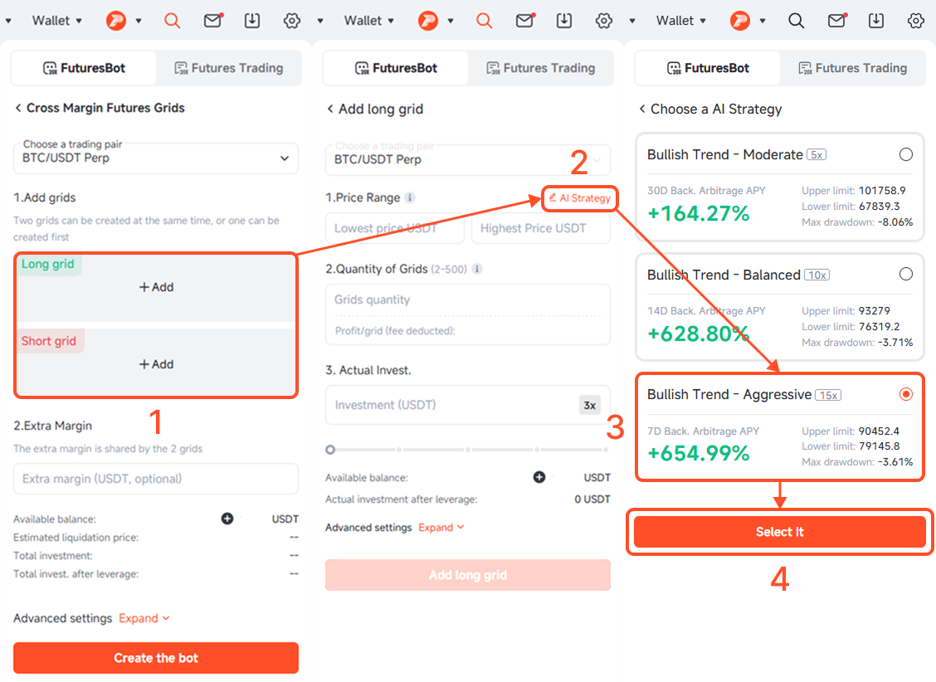Click download icon above Choose a AI Strategy panel
This screenshot has width=936, height=682.
click(x=876, y=21)
